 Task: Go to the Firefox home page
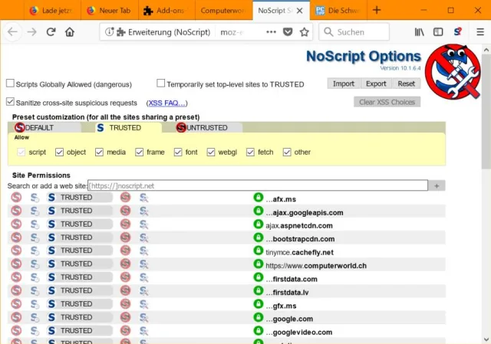70,32
